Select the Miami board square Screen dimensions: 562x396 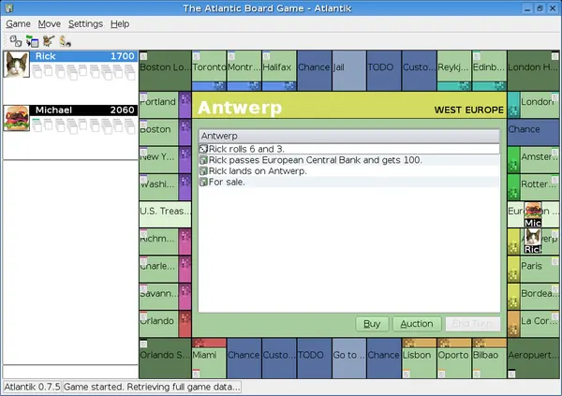[x=209, y=358]
